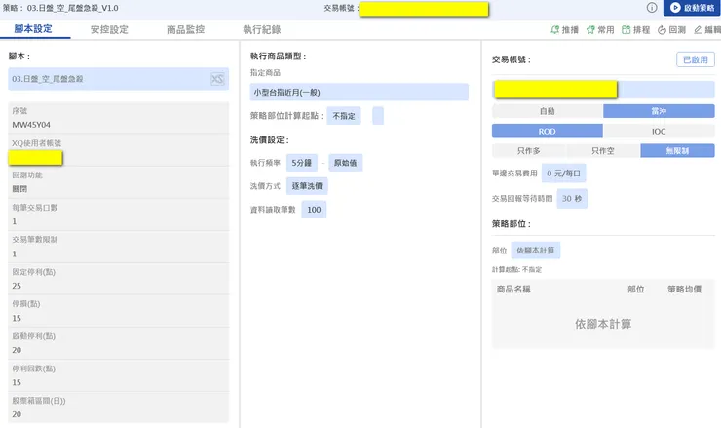The width and height of the screenshot is (721, 428).
Task: Start the strategy with 啟動策略 button
Action: pos(692,8)
